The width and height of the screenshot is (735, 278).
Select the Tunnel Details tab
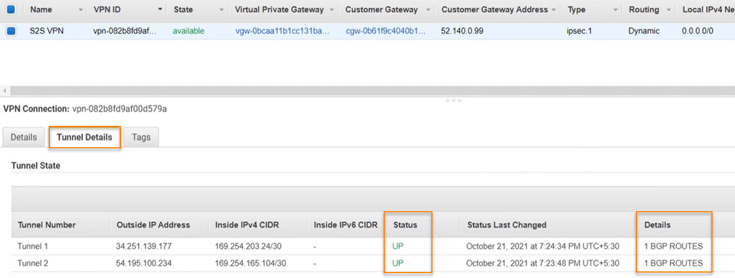[x=84, y=137]
